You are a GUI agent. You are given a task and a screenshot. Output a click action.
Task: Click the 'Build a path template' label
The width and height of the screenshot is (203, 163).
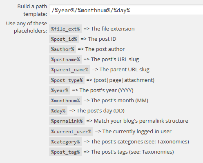(x=32, y=10)
